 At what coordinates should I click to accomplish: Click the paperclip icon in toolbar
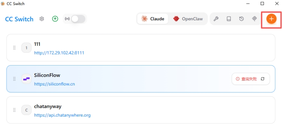(x=254, y=19)
